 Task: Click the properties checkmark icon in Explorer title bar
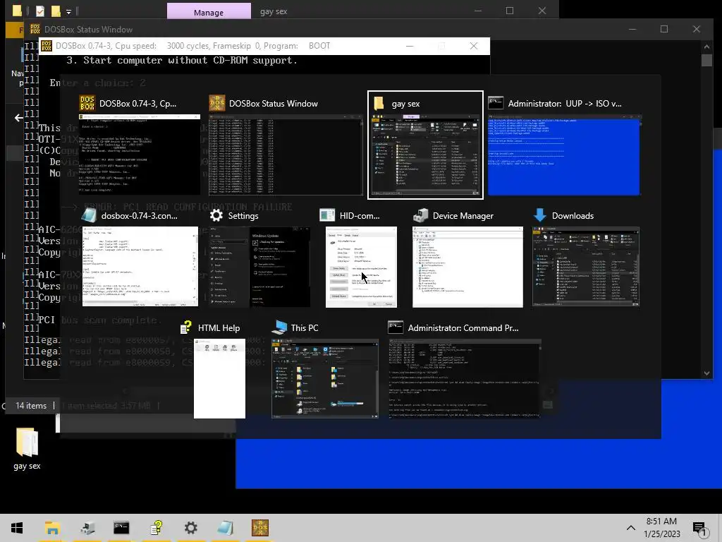click(40, 11)
